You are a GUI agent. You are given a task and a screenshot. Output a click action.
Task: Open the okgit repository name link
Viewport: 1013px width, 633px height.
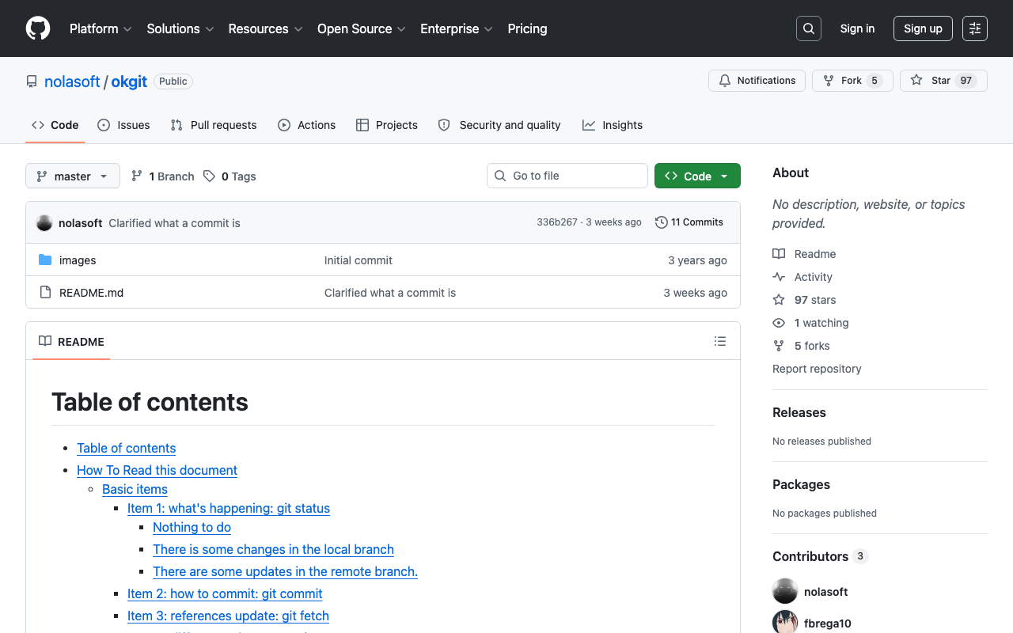coord(129,81)
